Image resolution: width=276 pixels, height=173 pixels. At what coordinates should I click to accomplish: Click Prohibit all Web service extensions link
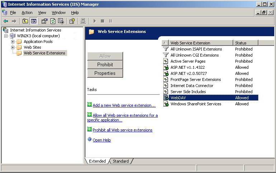(122, 130)
